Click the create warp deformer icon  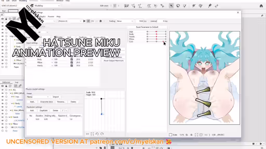coord(149,6)
